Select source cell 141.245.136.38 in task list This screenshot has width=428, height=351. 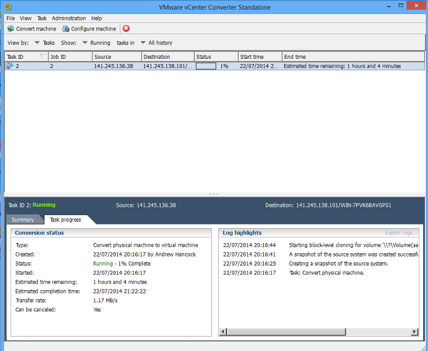[x=113, y=66]
